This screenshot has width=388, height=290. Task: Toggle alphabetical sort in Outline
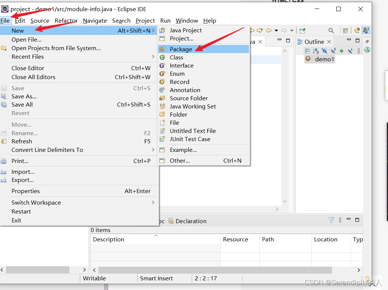click(x=316, y=51)
